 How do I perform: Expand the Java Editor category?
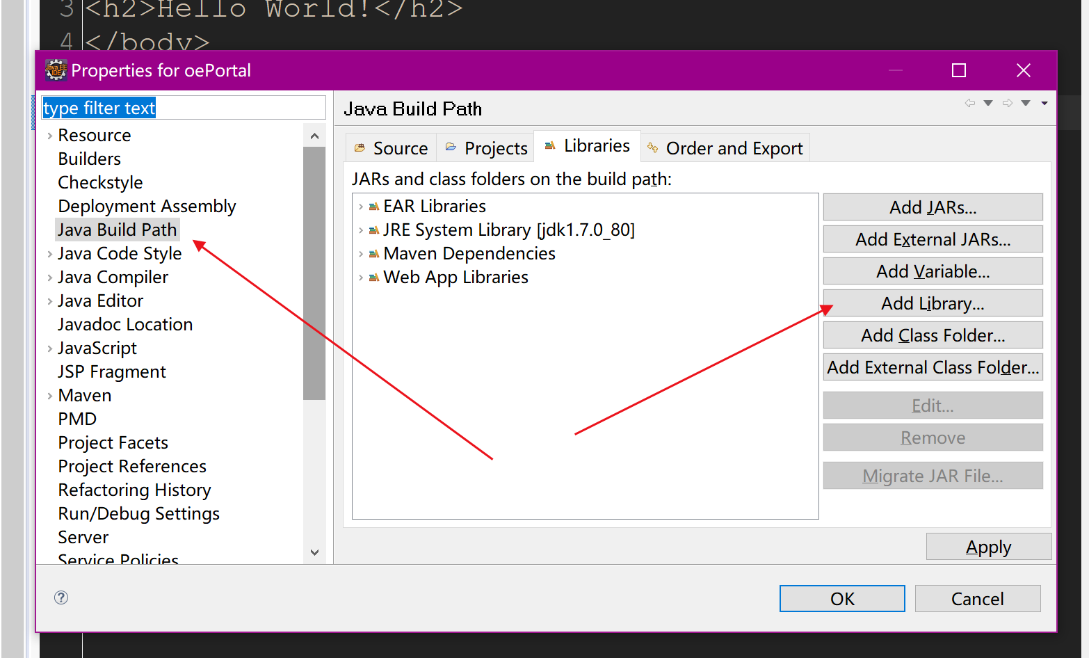pyautogui.click(x=49, y=301)
